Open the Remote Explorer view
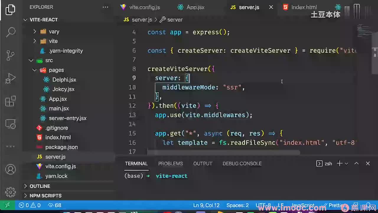378x213 pixels. 10,125
